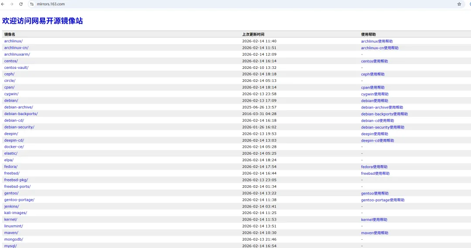Viewport: 471px width, 248px height.
Task: Open the elastic/ mirror directory
Action: [11, 153]
